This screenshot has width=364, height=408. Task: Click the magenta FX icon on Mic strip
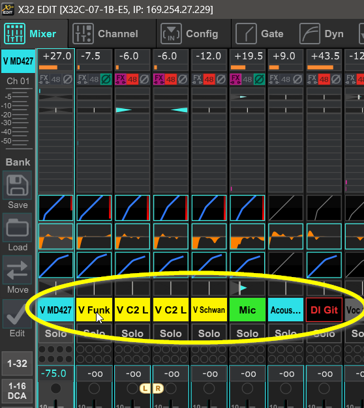coord(235,79)
